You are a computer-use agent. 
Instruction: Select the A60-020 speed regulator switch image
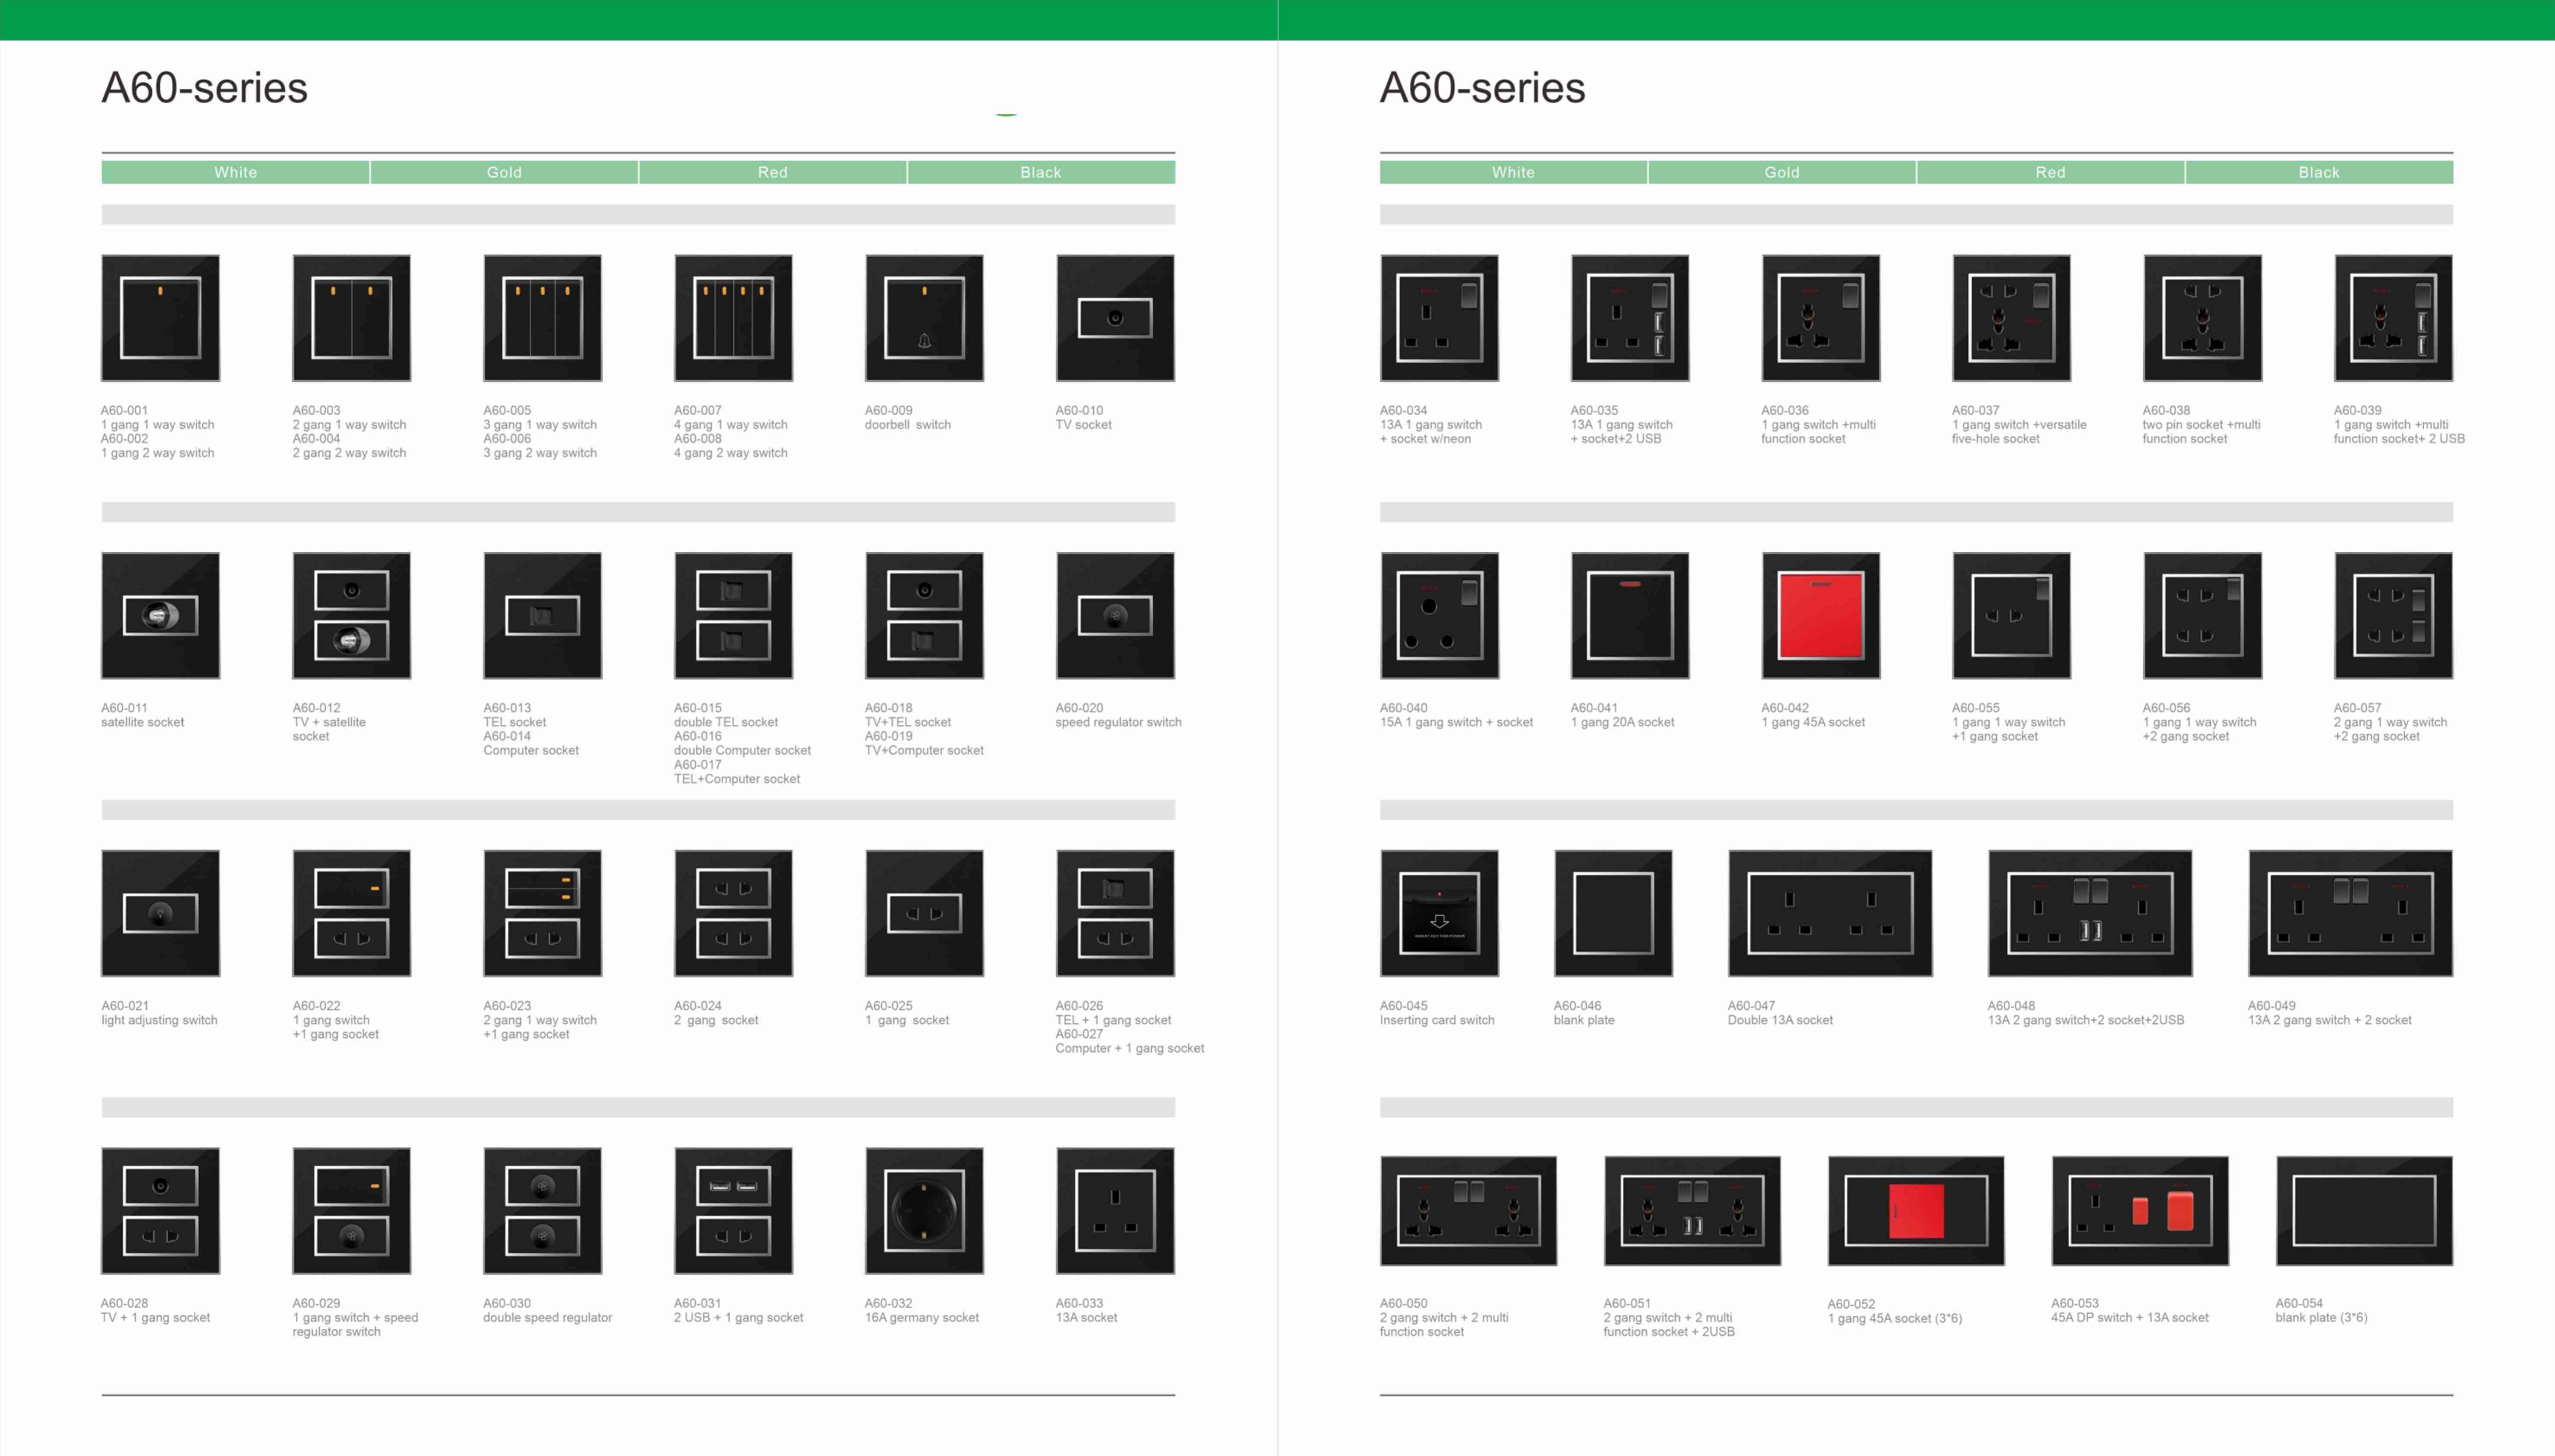1115,616
